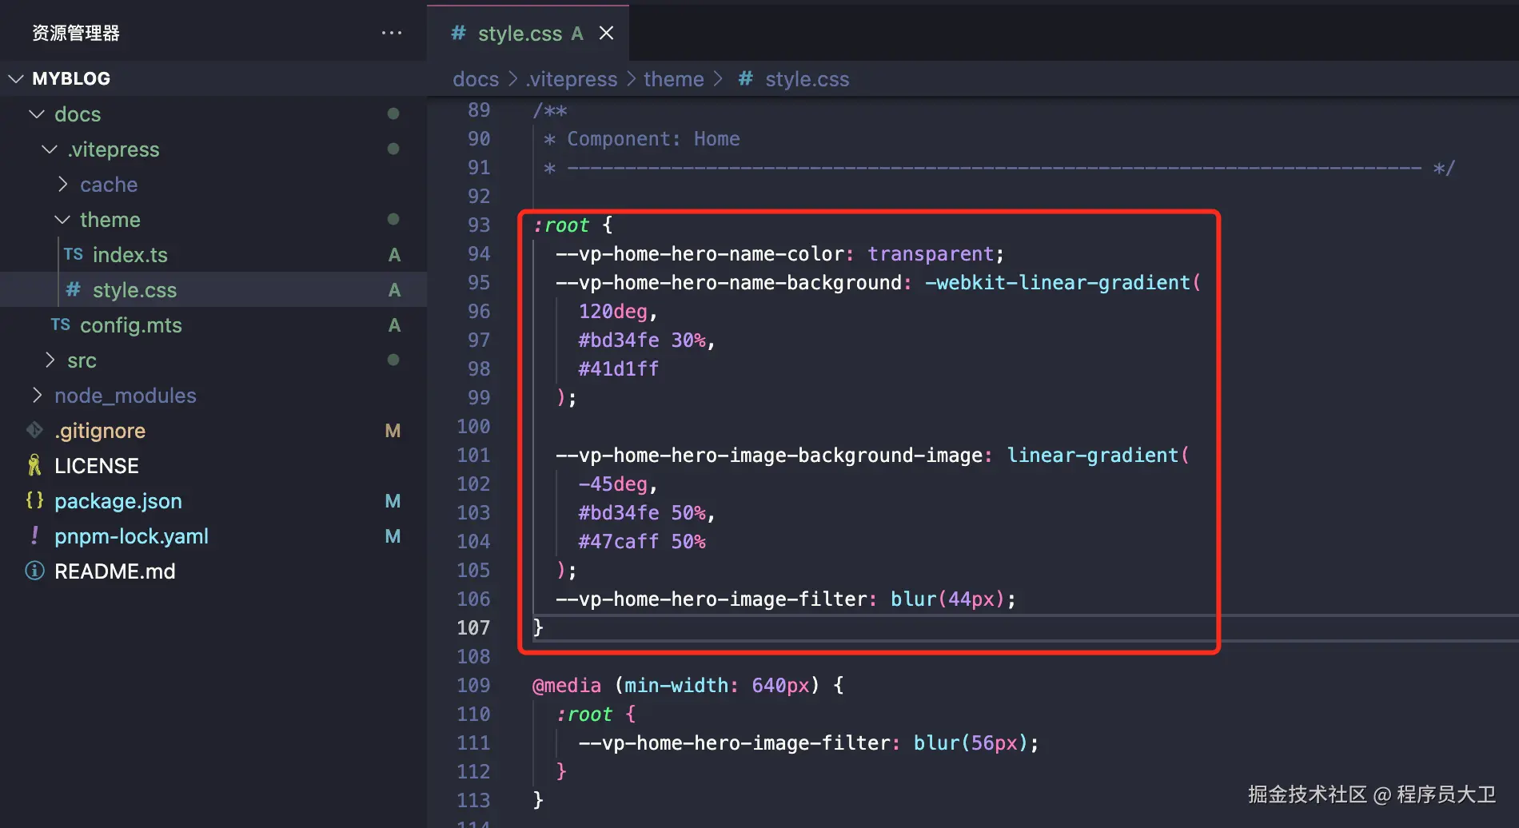Close the style.css editor tab
Screen dimensions: 1519x828
[607, 33]
